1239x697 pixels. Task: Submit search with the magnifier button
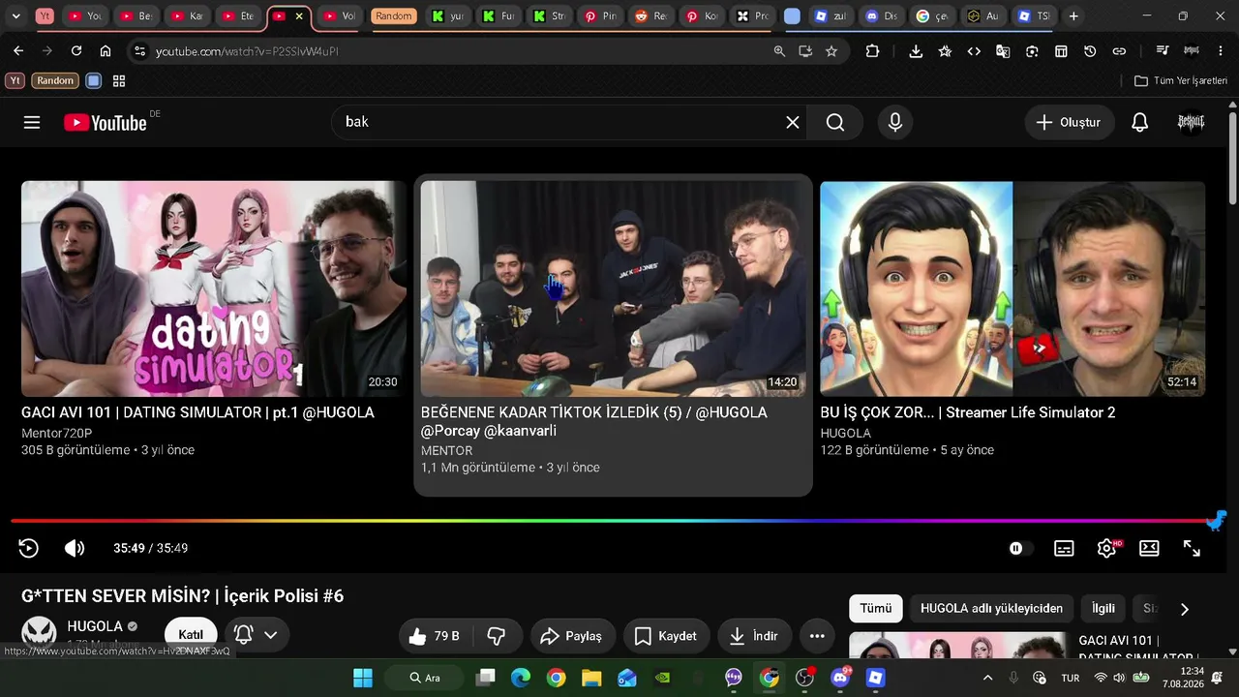835,122
